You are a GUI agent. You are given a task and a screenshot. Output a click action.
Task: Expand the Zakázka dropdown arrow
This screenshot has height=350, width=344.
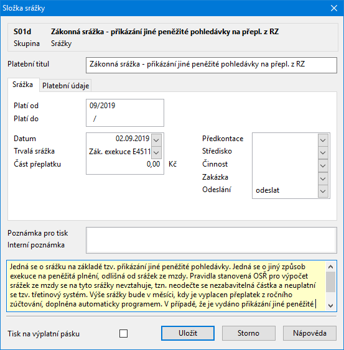pyautogui.click(x=323, y=178)
